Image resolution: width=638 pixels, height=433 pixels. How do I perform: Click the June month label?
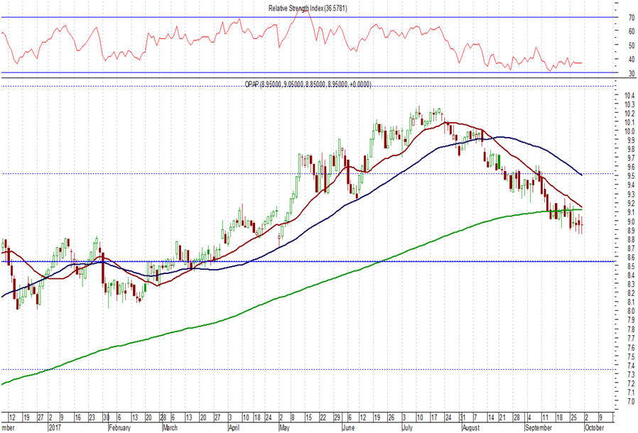click(348, 428)
